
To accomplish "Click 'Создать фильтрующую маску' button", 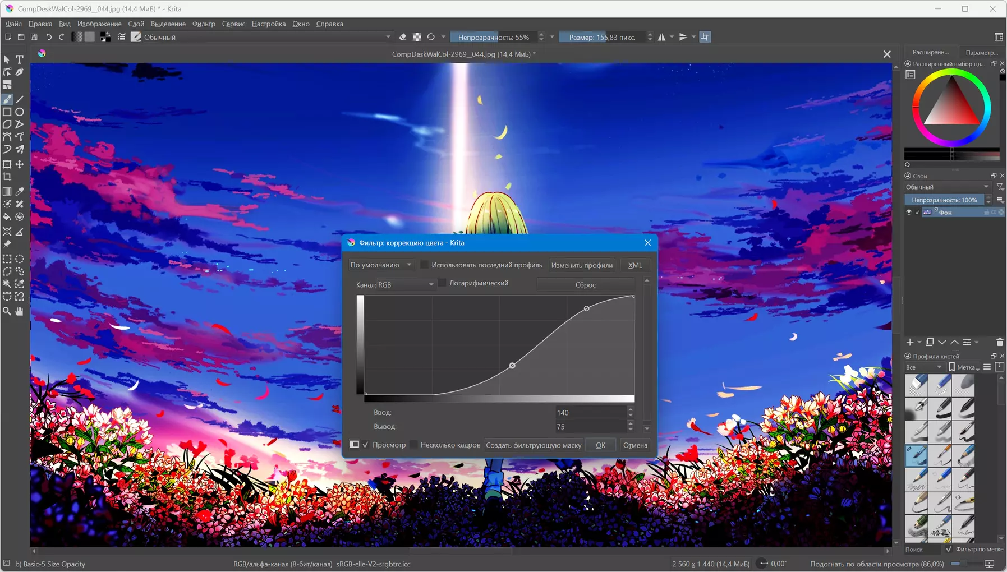I will [x=534, y=445].
